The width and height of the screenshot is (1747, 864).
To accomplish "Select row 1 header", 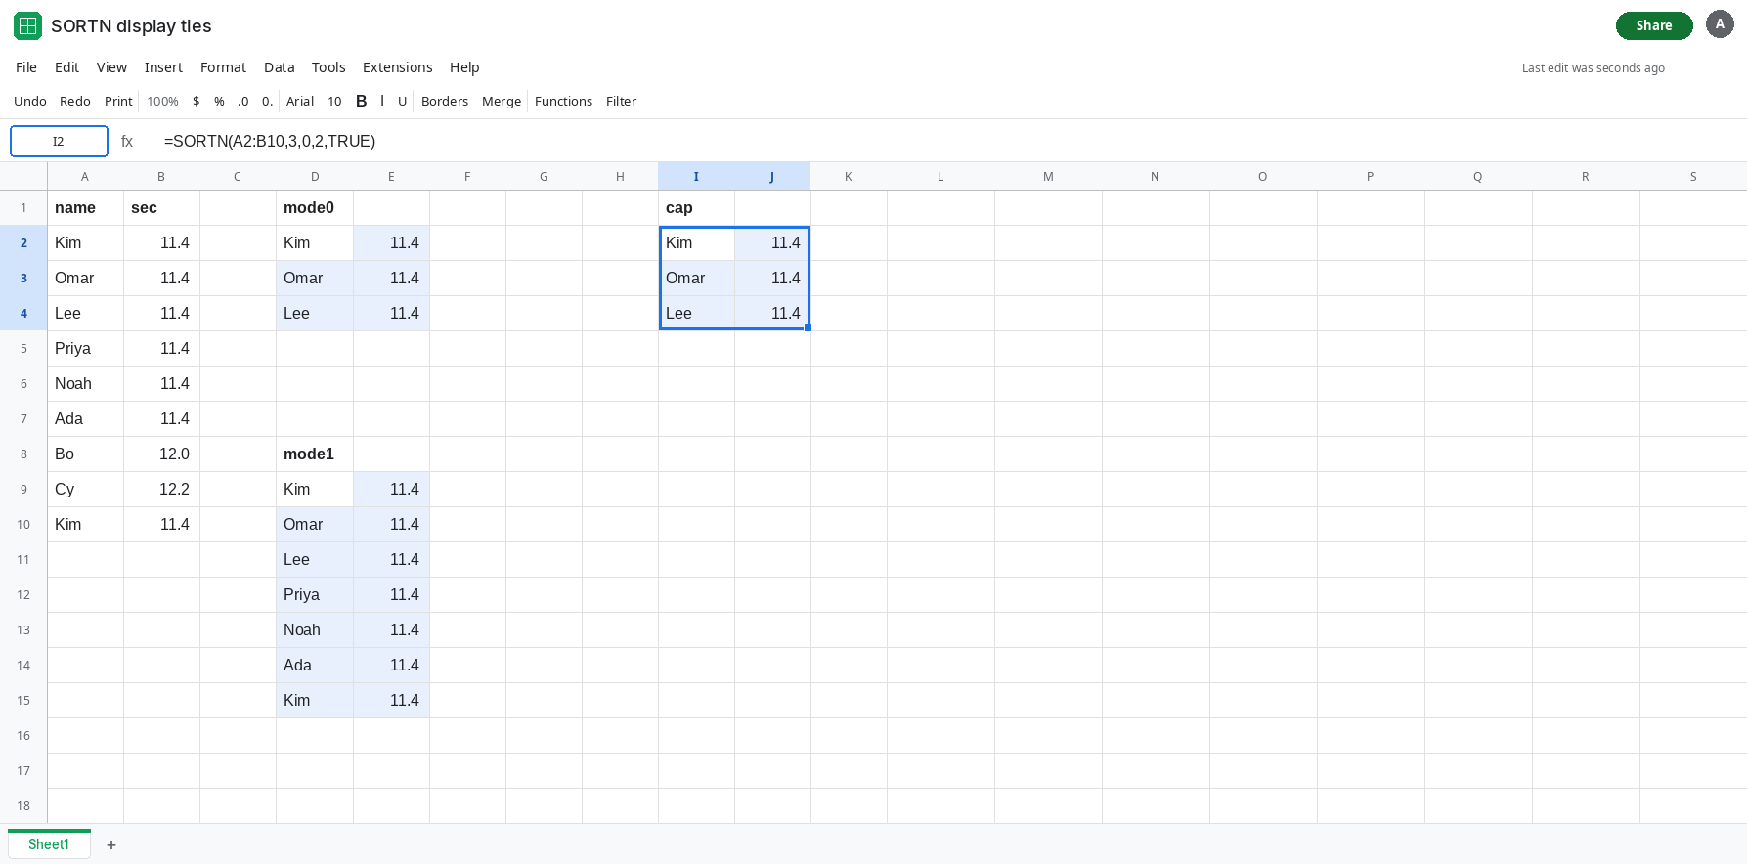I will pyautogui.click(x=23, y=208).
